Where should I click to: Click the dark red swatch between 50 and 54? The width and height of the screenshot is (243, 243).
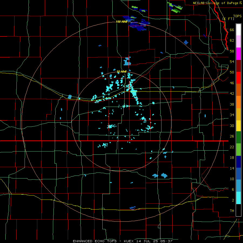(238, 66)
